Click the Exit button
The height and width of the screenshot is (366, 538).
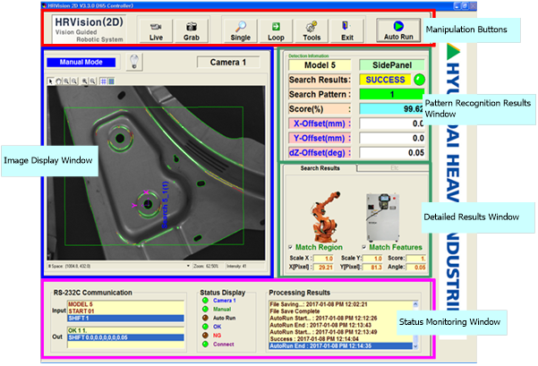point(347,30)
